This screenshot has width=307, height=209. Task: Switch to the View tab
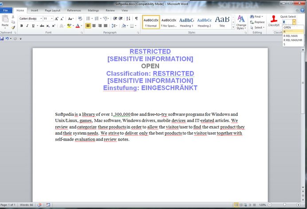click(125, 10)
